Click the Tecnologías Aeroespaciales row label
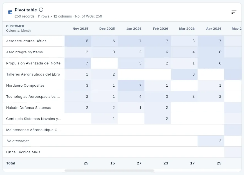The image size is (244, 175). pyautogui.click(x=33, y=97)
